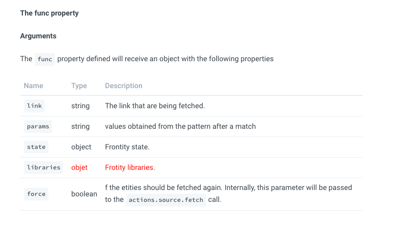Select the "libraries" code label
Screen dimensions: 401x227
click(x=44, y=168)
